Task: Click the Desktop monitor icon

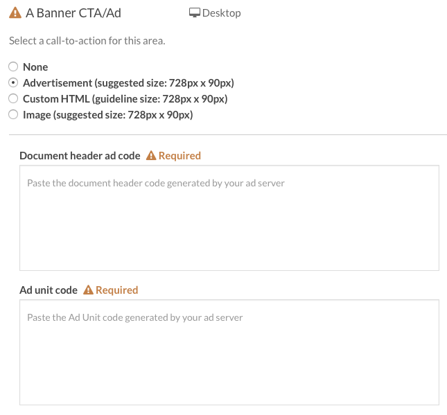Action: (x=195, y=13)
